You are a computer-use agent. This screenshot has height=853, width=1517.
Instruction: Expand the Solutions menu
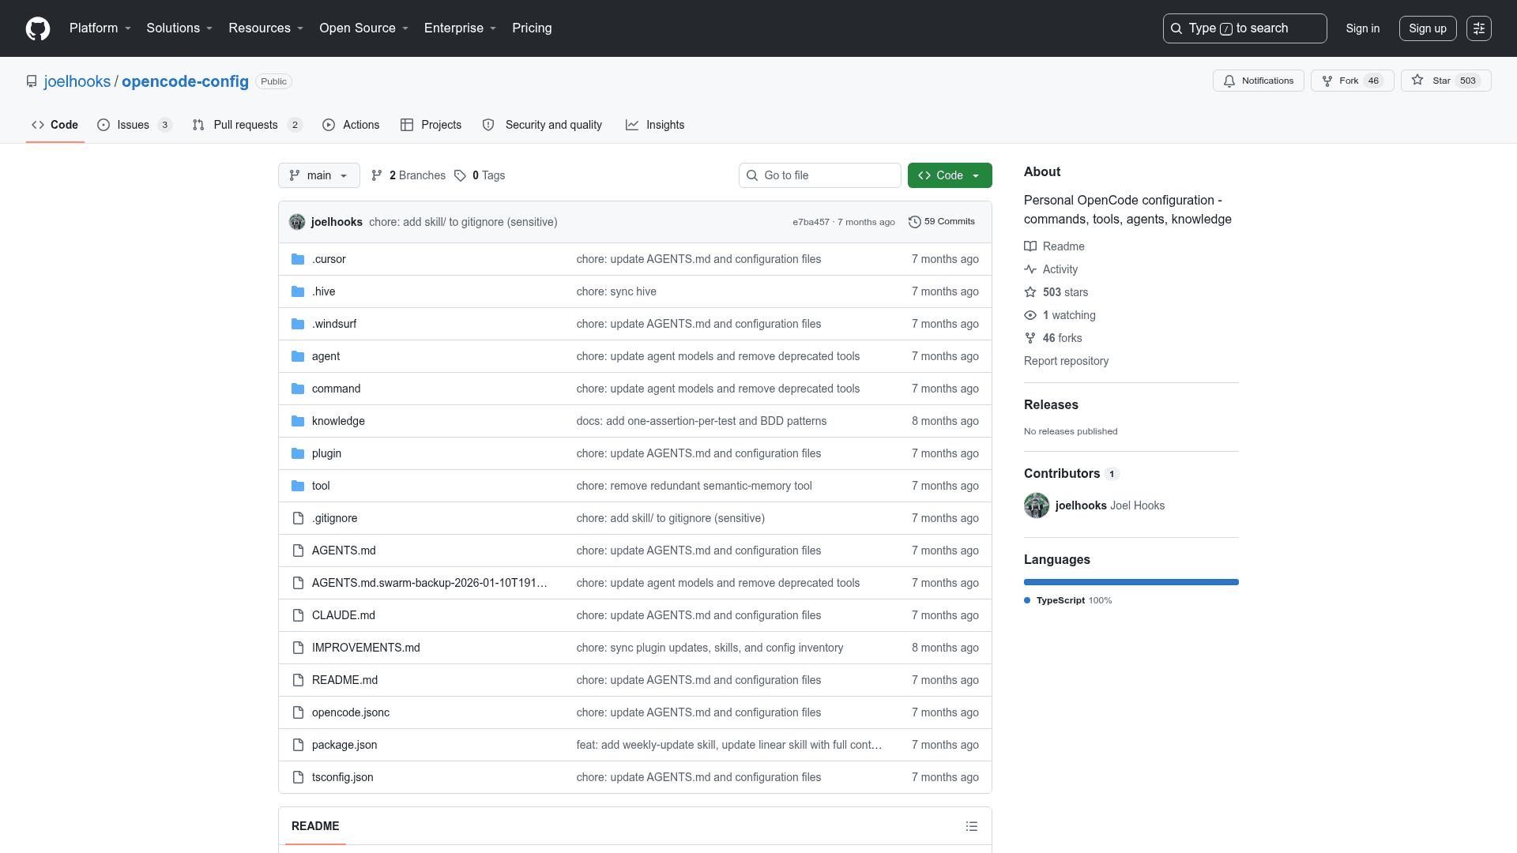(179, 28)
